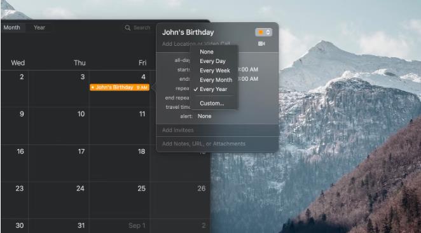Click the Search field in Calendar
This screenshot has width=421, height=233.
click(x=139, y=27)
